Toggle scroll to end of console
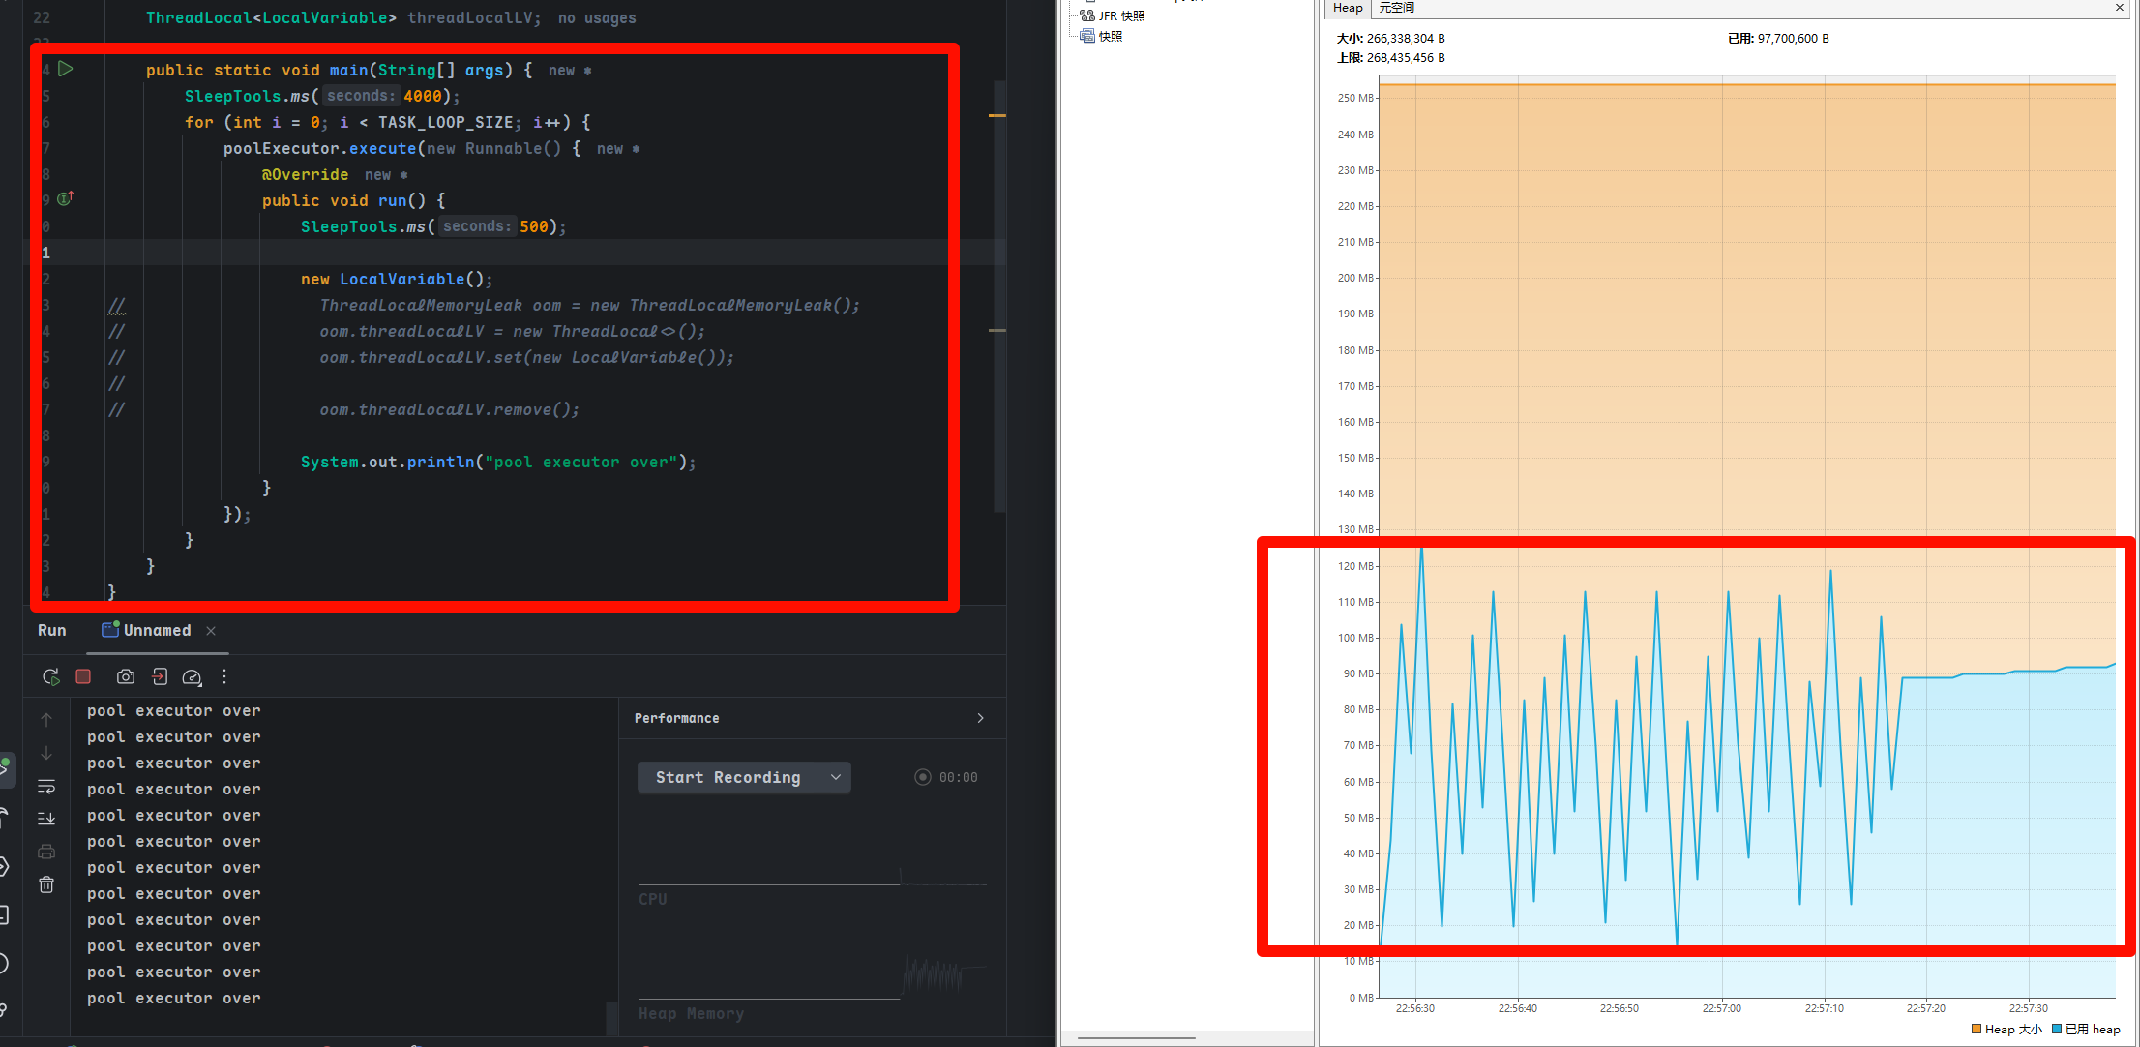The image size is (2140, 1047). point(46,819)
